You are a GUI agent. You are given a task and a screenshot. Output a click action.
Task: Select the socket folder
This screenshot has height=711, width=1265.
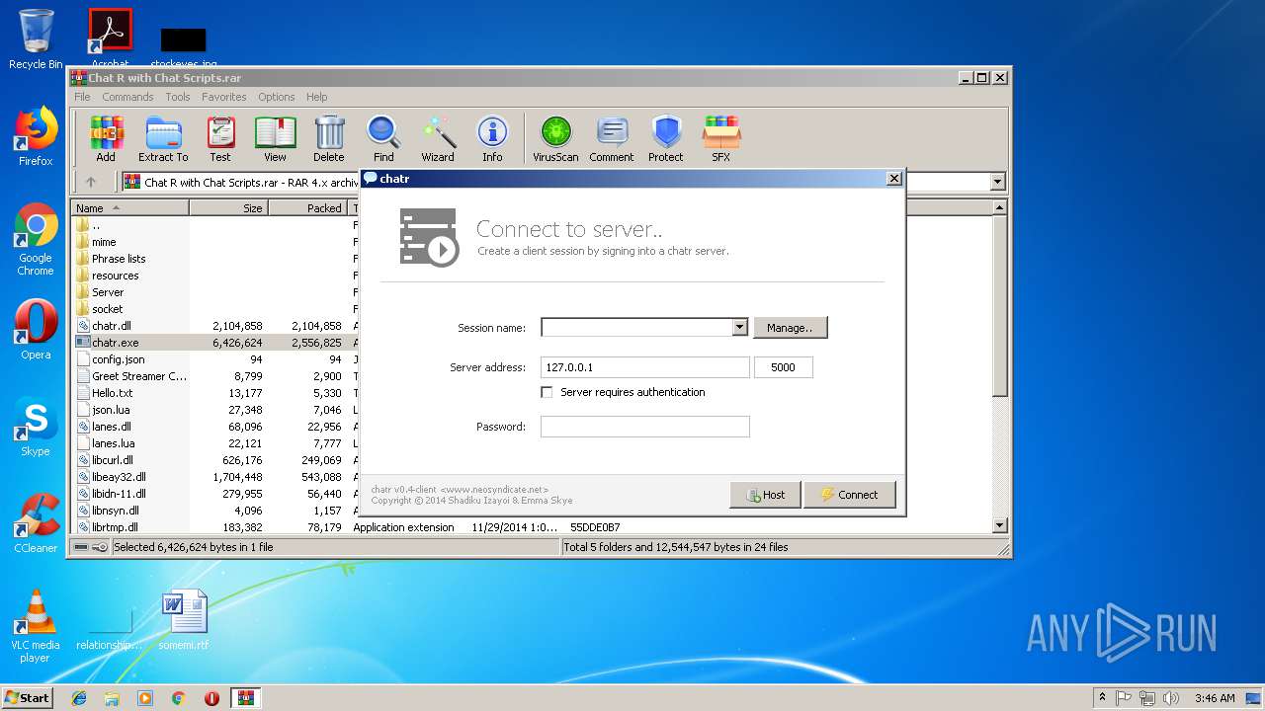coord(108,309)
